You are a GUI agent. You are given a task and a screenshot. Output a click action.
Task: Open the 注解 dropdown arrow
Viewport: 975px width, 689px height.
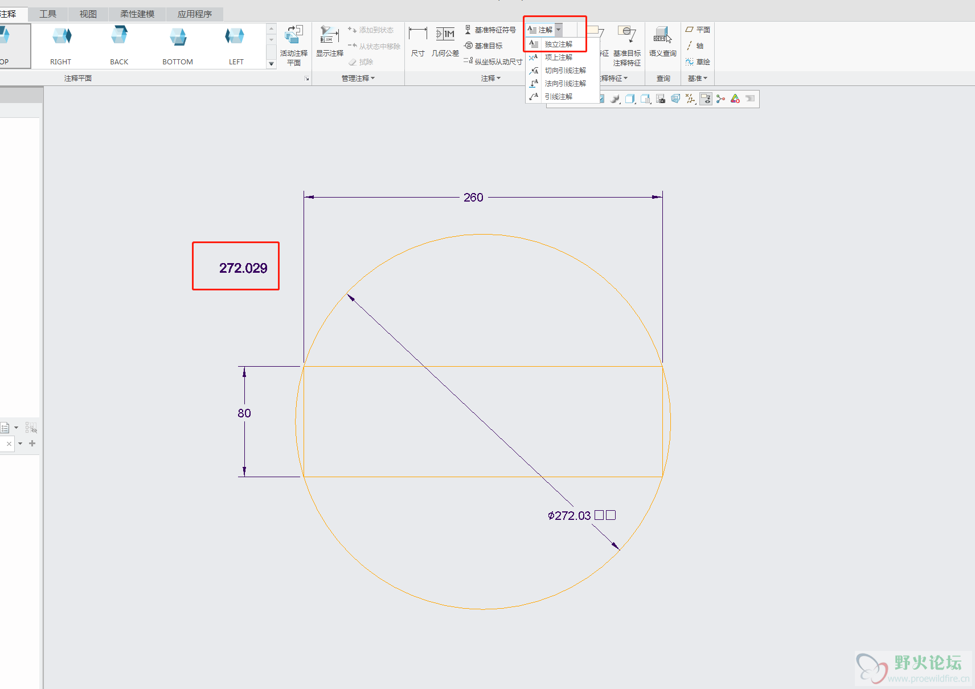click(559, 30)
